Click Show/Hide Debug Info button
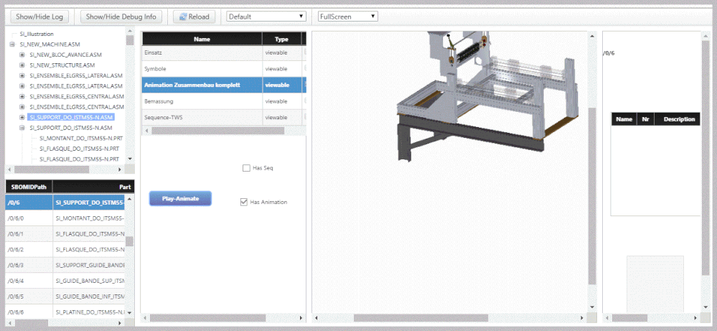Image resolution: width=717 pixels, height=331 pixels. [121, 17]
